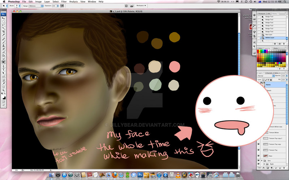The height and width of the screenshot is (180, 289).
Task: Select the Delete Layer history state
Action: point(273,38)
